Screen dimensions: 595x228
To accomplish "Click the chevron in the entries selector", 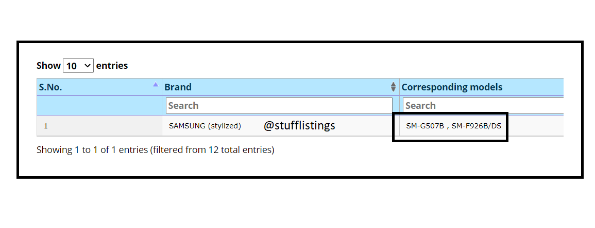I will [x=87, y=66].
